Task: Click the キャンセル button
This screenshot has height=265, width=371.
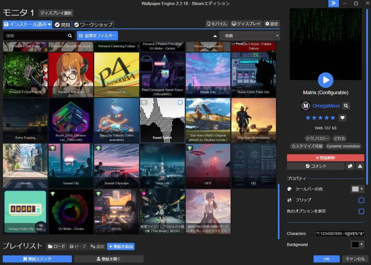Action: click(x=355, y=259)
